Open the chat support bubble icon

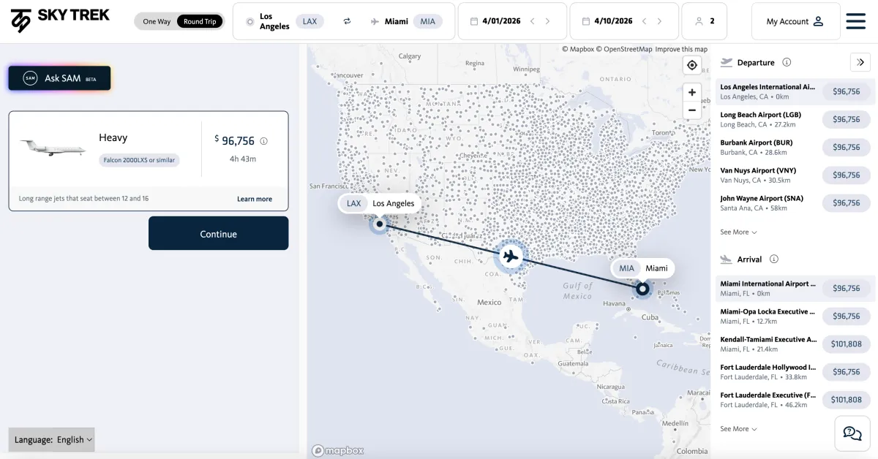[852, 433]
